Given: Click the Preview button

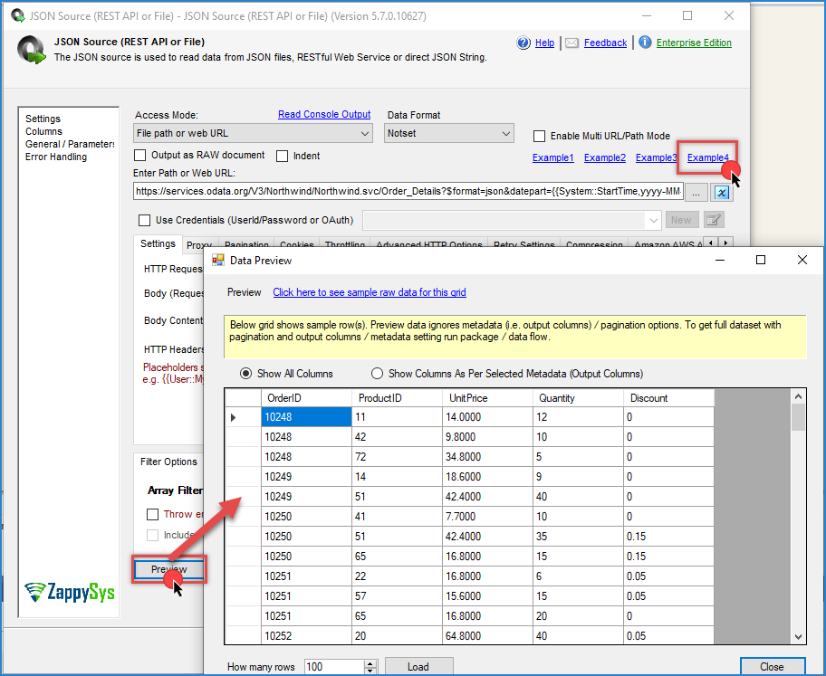Looking at the screenshot, I should click(x=169, y=569).
